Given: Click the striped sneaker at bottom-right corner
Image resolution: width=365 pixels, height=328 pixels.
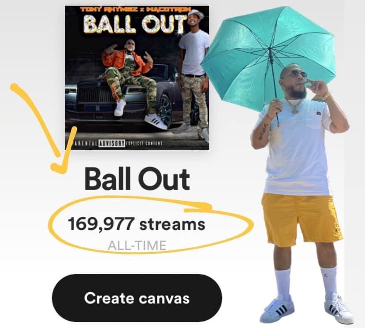Looking at the screenshot, I should [339, 309].
